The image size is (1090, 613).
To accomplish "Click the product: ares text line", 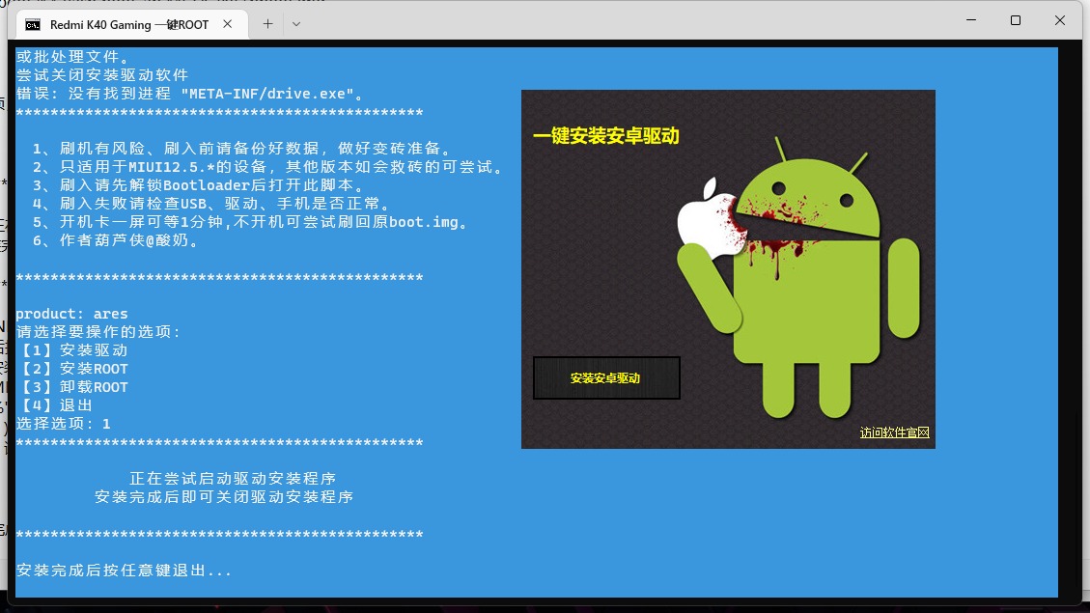I will pyautogui.click(x=71, y=314).
